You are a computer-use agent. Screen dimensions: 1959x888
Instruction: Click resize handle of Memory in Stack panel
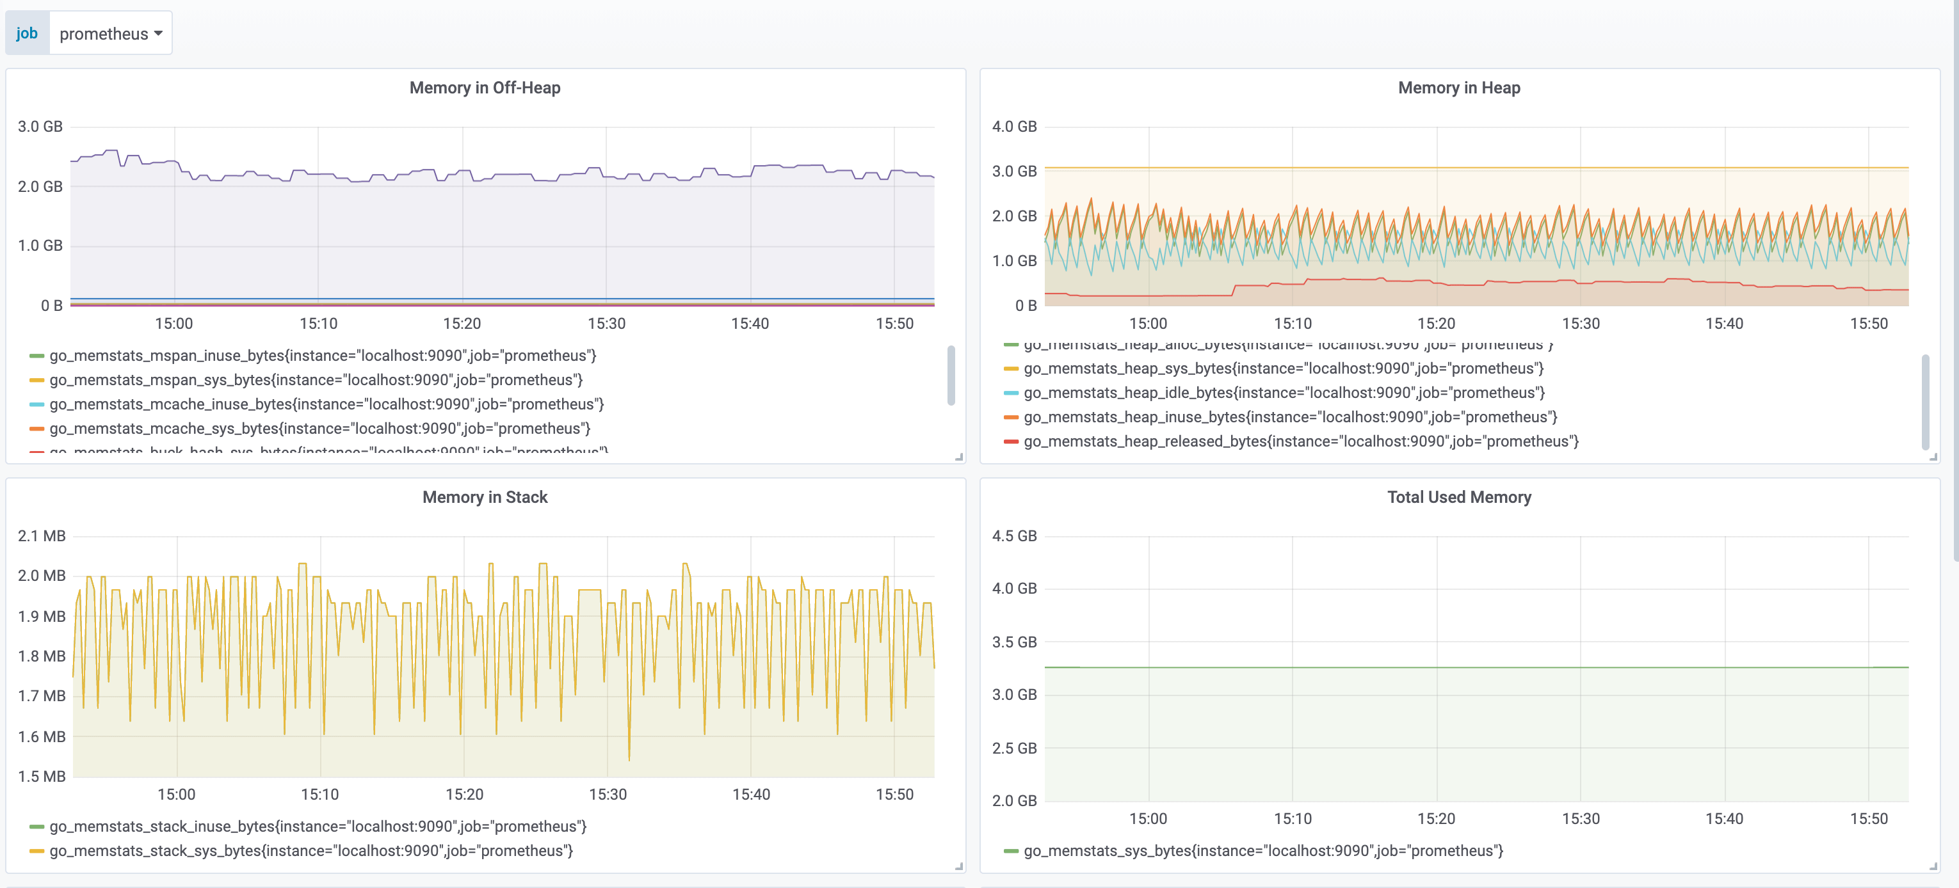tap(959, 866)
